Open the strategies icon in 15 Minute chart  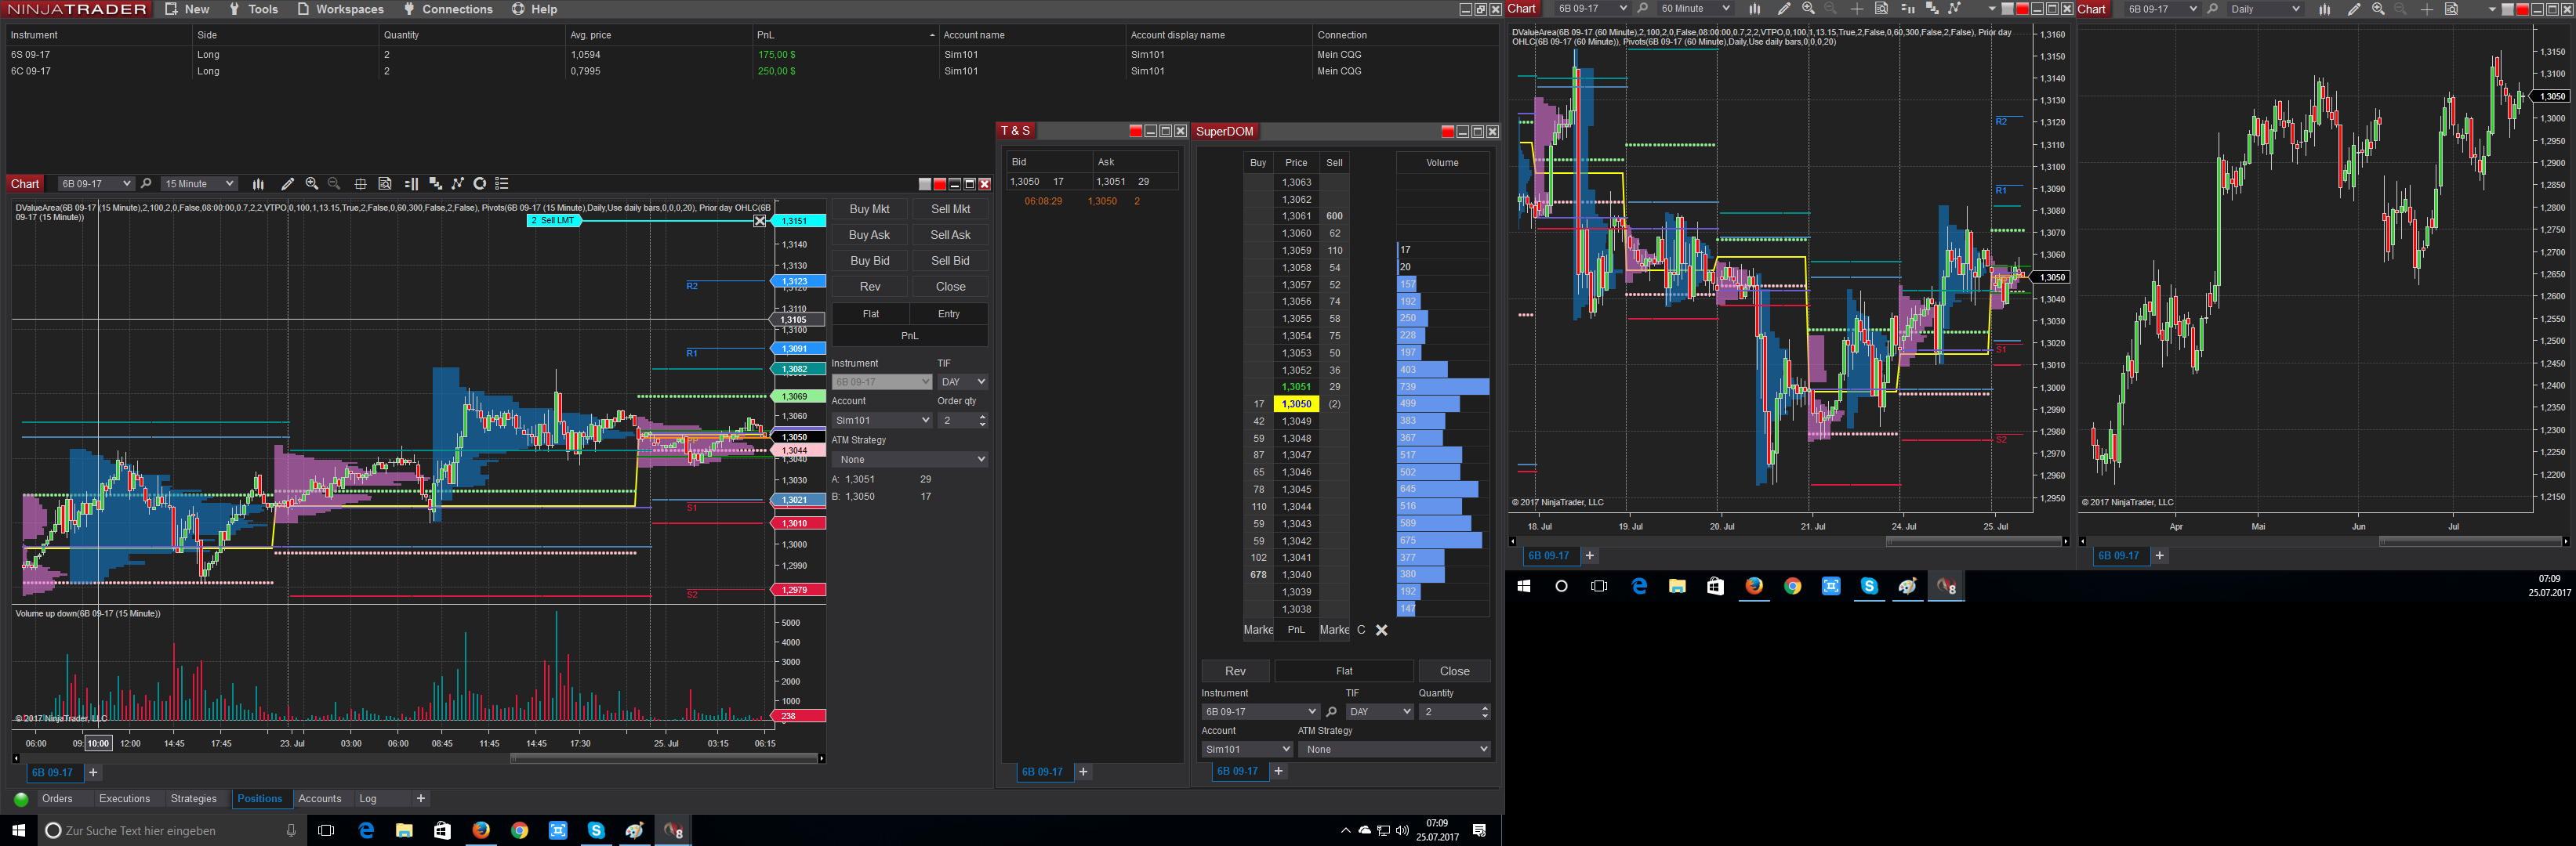458,184
